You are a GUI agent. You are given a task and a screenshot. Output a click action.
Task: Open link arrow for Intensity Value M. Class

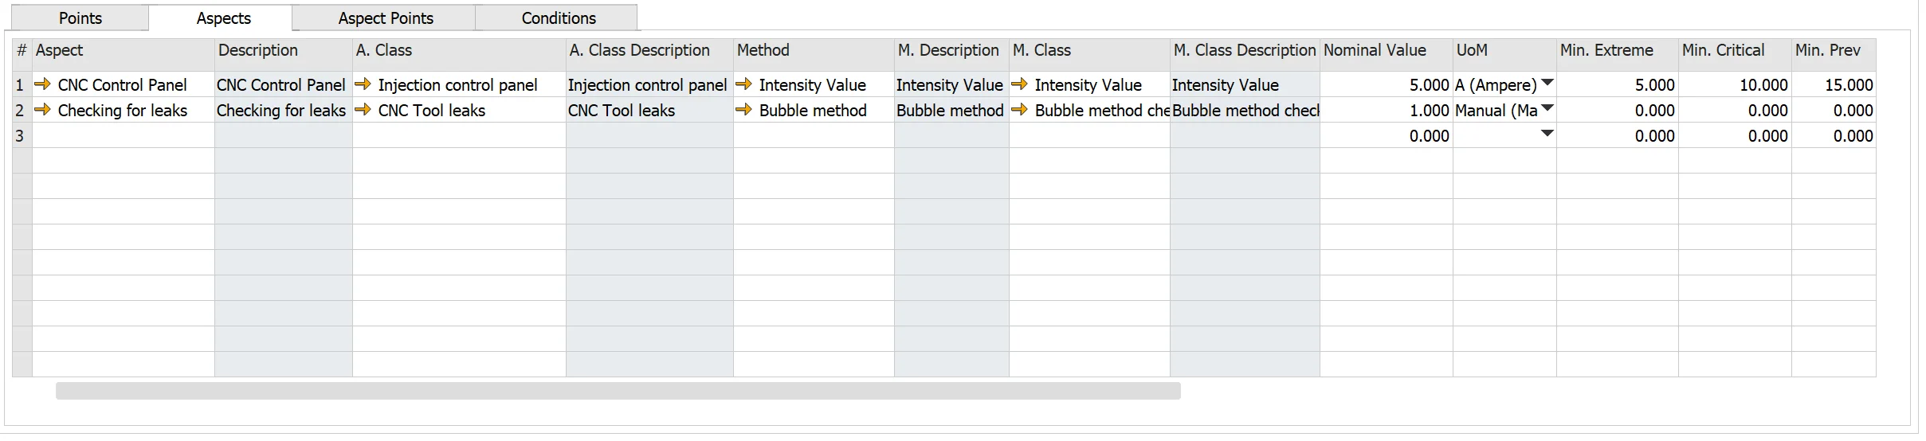[x=1020, y=84]
